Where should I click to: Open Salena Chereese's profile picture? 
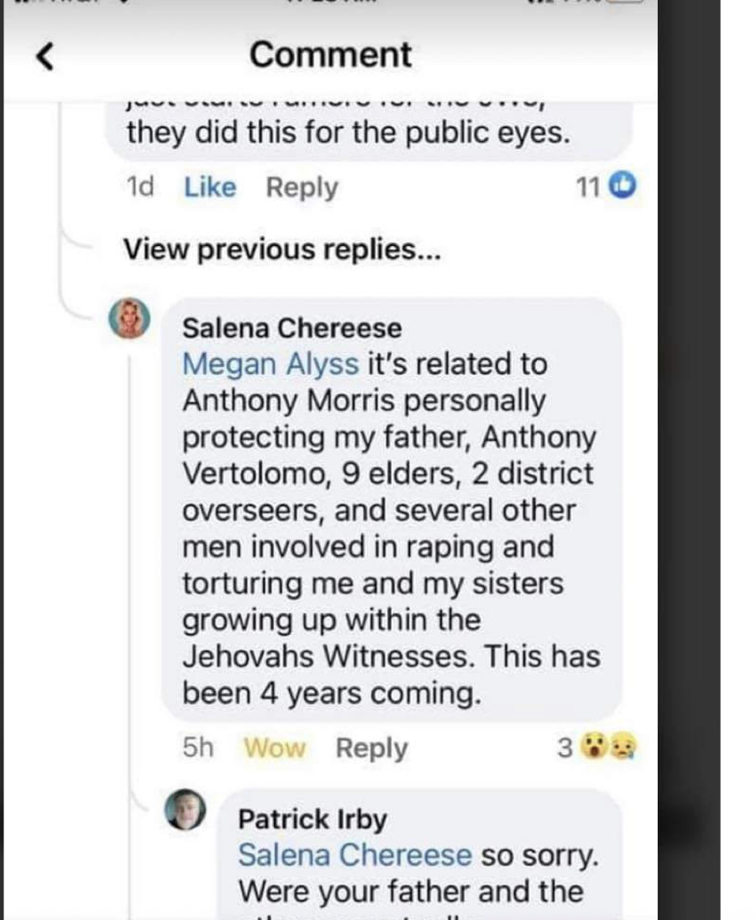(130, 318)
